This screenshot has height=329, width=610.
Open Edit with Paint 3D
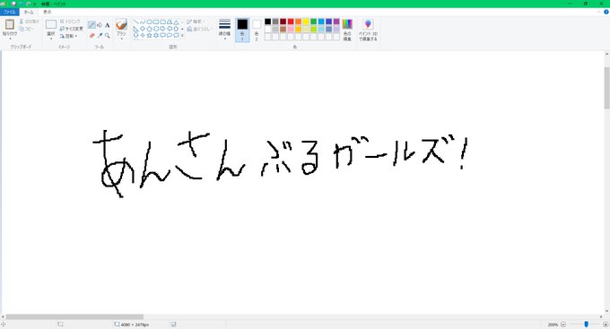[x=368, y=30]
